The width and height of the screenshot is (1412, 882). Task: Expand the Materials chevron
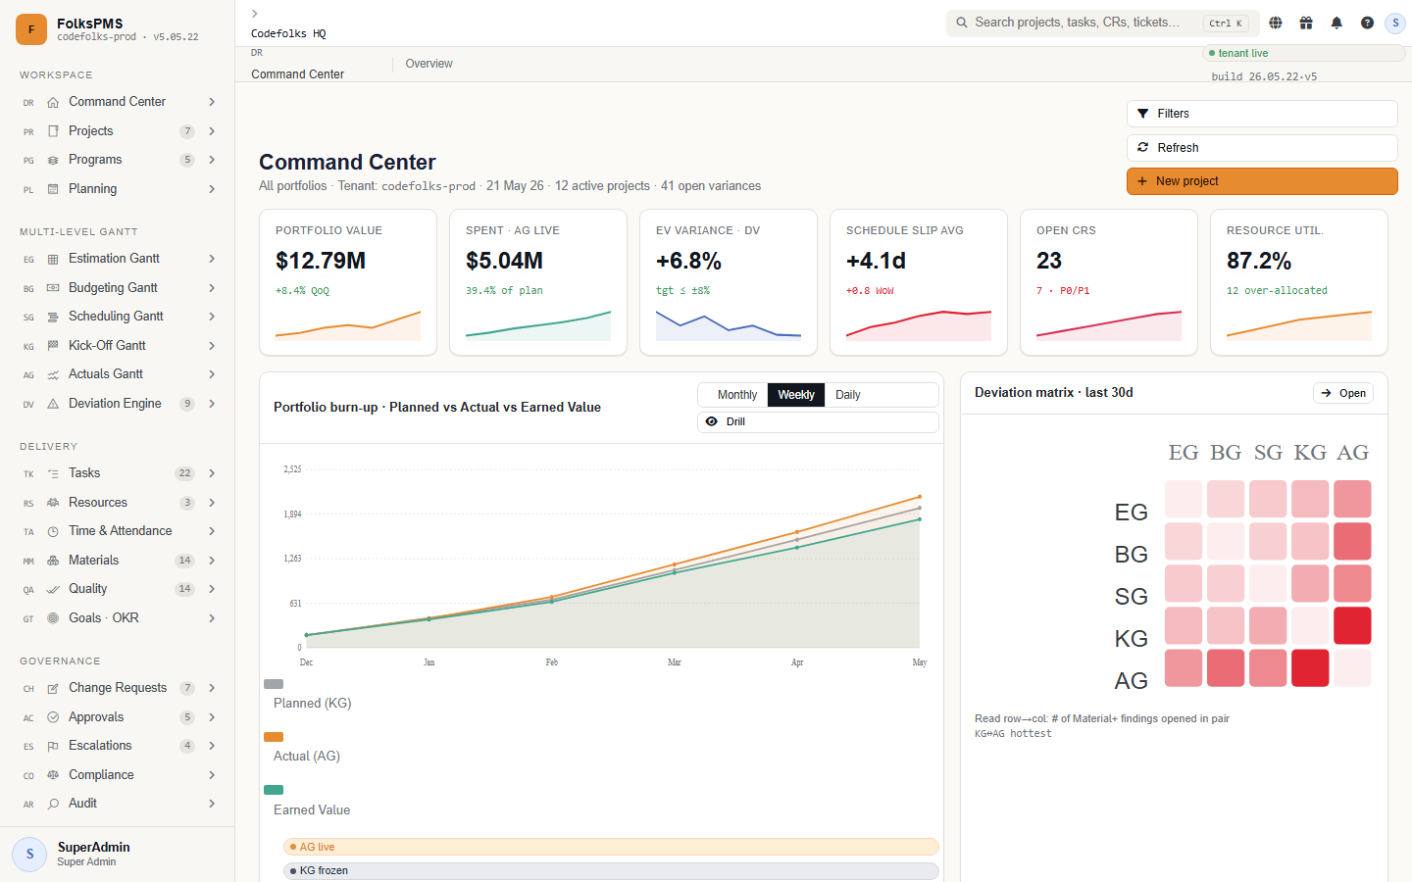click(x=212, y=561)
